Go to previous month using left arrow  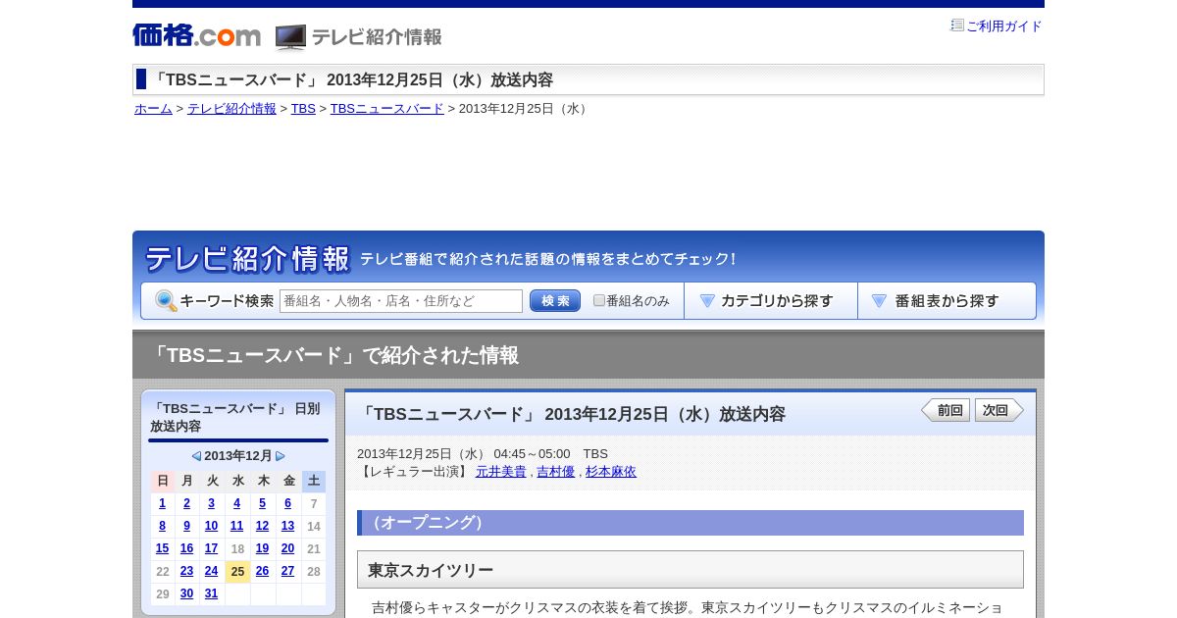[196, 456]
